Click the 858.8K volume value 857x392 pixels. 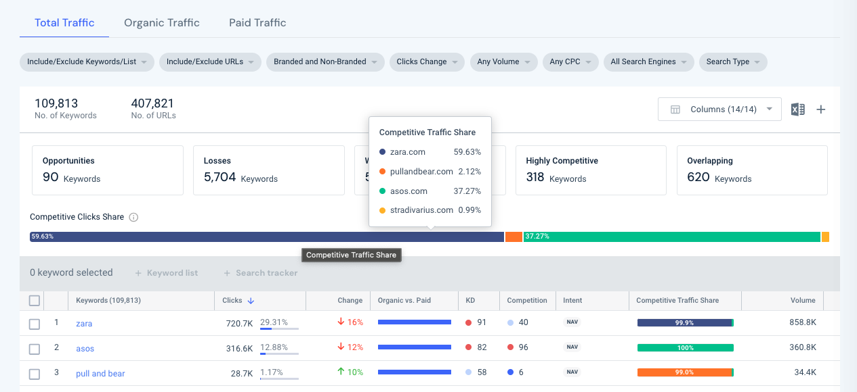point(803,322)
